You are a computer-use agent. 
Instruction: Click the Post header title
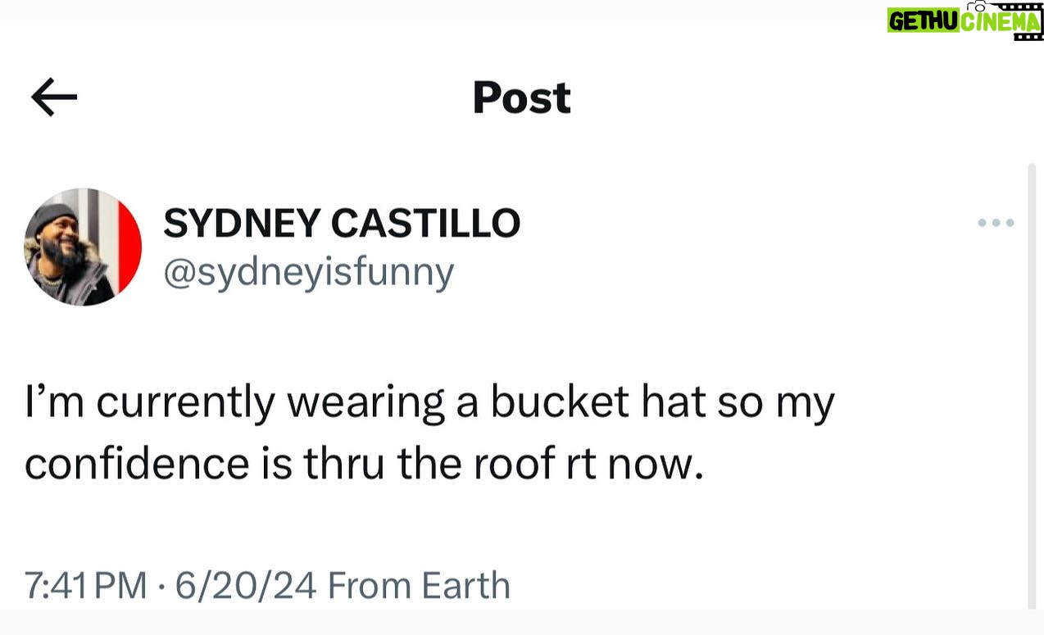pyautogui.click(x=521, y=98)
